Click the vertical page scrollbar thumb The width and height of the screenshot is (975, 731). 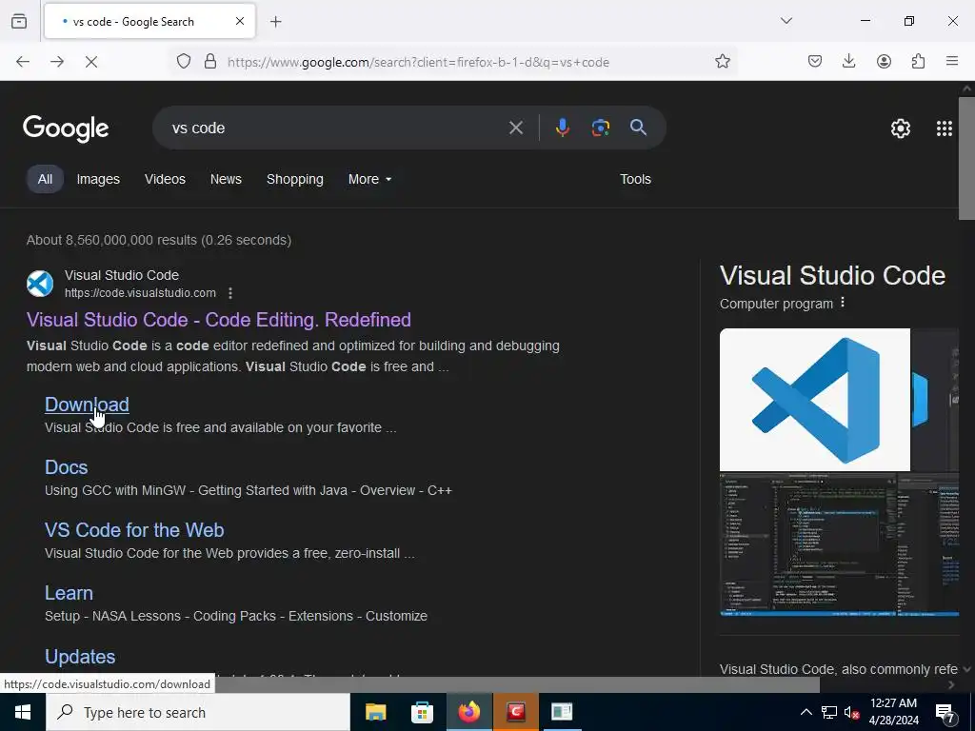[966, 159]
